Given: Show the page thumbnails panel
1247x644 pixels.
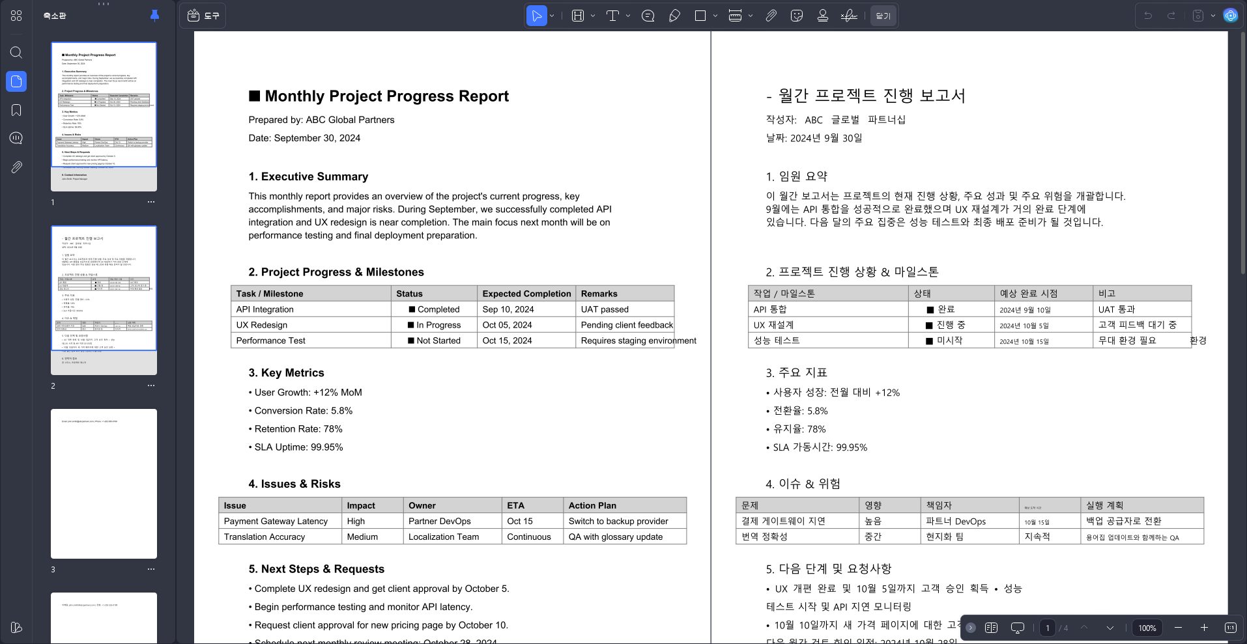Looking at the screenshot, I should pyautogui.click(x=16, y=81).
